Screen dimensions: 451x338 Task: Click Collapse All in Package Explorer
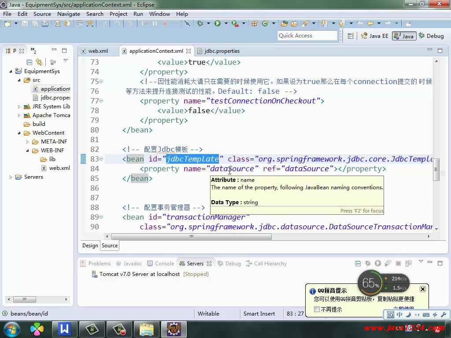(30, 62)
